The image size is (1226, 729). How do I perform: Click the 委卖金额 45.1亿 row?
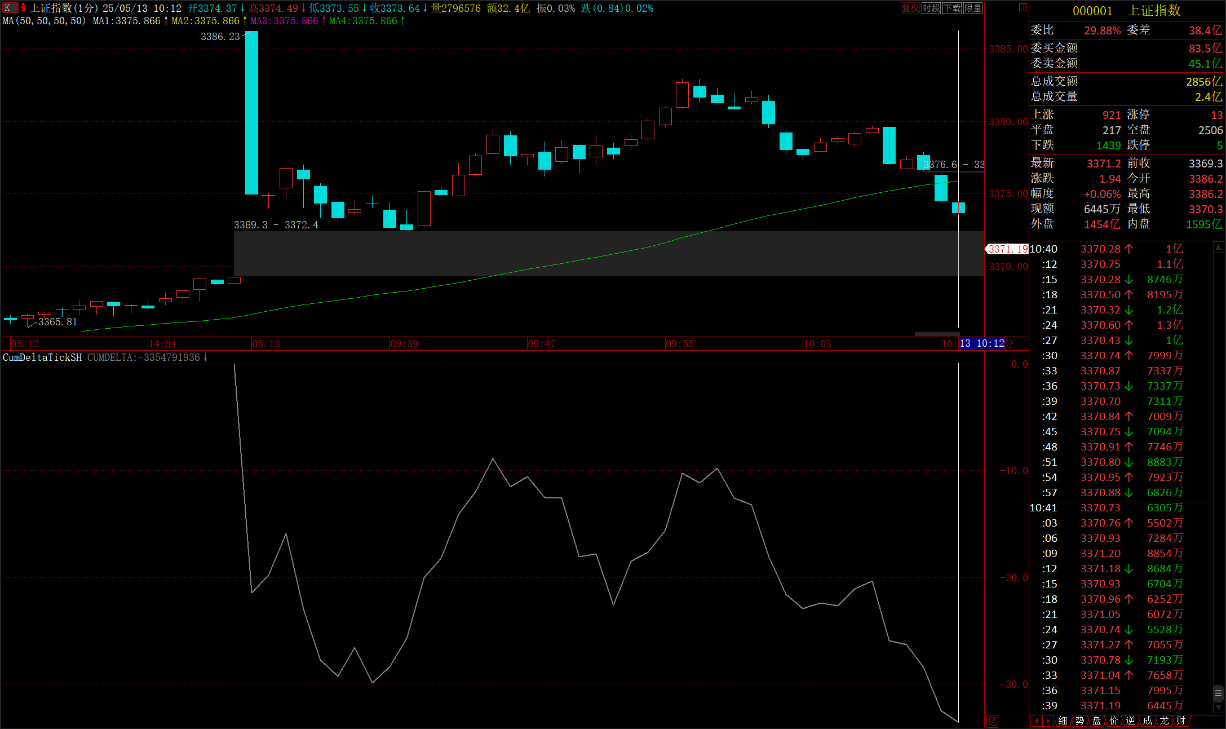(x=1127, y=63)
